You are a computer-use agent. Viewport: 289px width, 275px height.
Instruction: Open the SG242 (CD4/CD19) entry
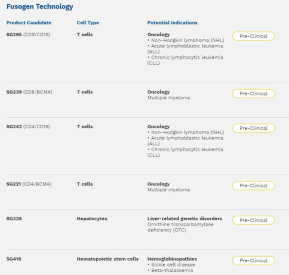click(28, 127)
